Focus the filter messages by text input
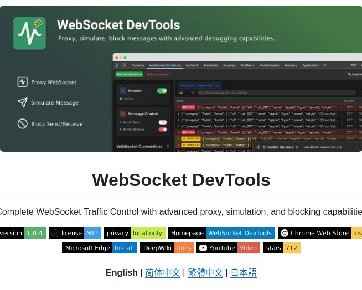 277,92
